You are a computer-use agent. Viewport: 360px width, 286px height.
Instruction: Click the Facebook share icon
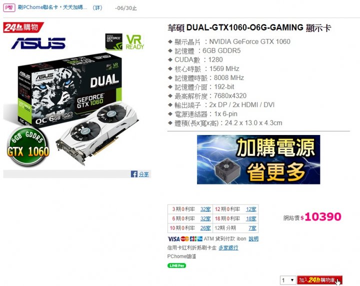pyautogui.click(x=134, y=174)
